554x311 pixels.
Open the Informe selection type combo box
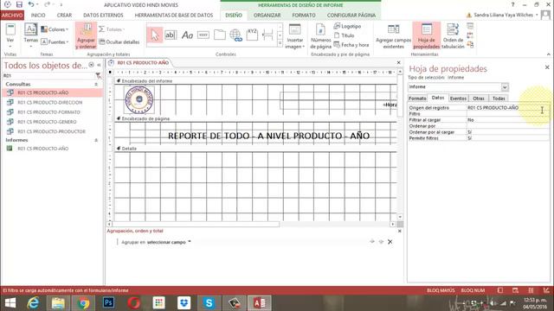[x=458, y=86]
